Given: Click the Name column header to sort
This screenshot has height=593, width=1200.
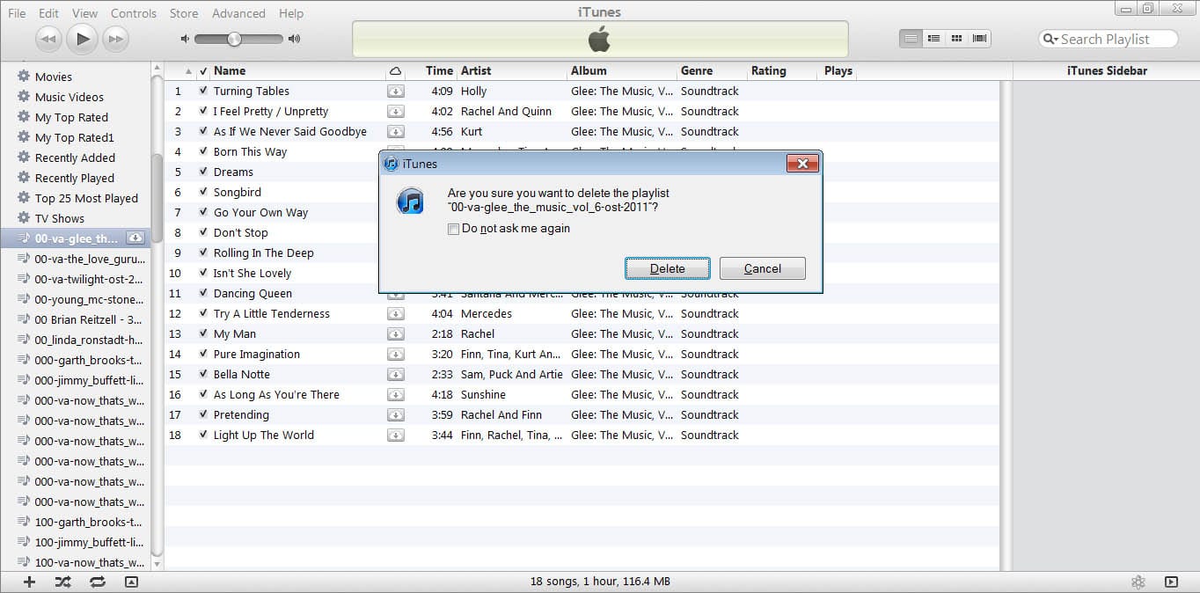Looking at the screenshot, I should (230, 70).
